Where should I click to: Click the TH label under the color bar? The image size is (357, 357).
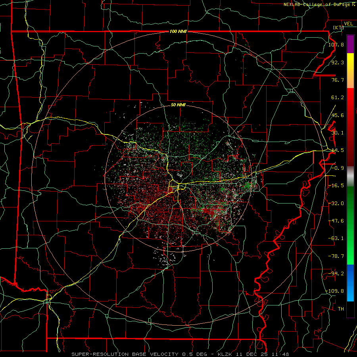click(x=341, y=309)
